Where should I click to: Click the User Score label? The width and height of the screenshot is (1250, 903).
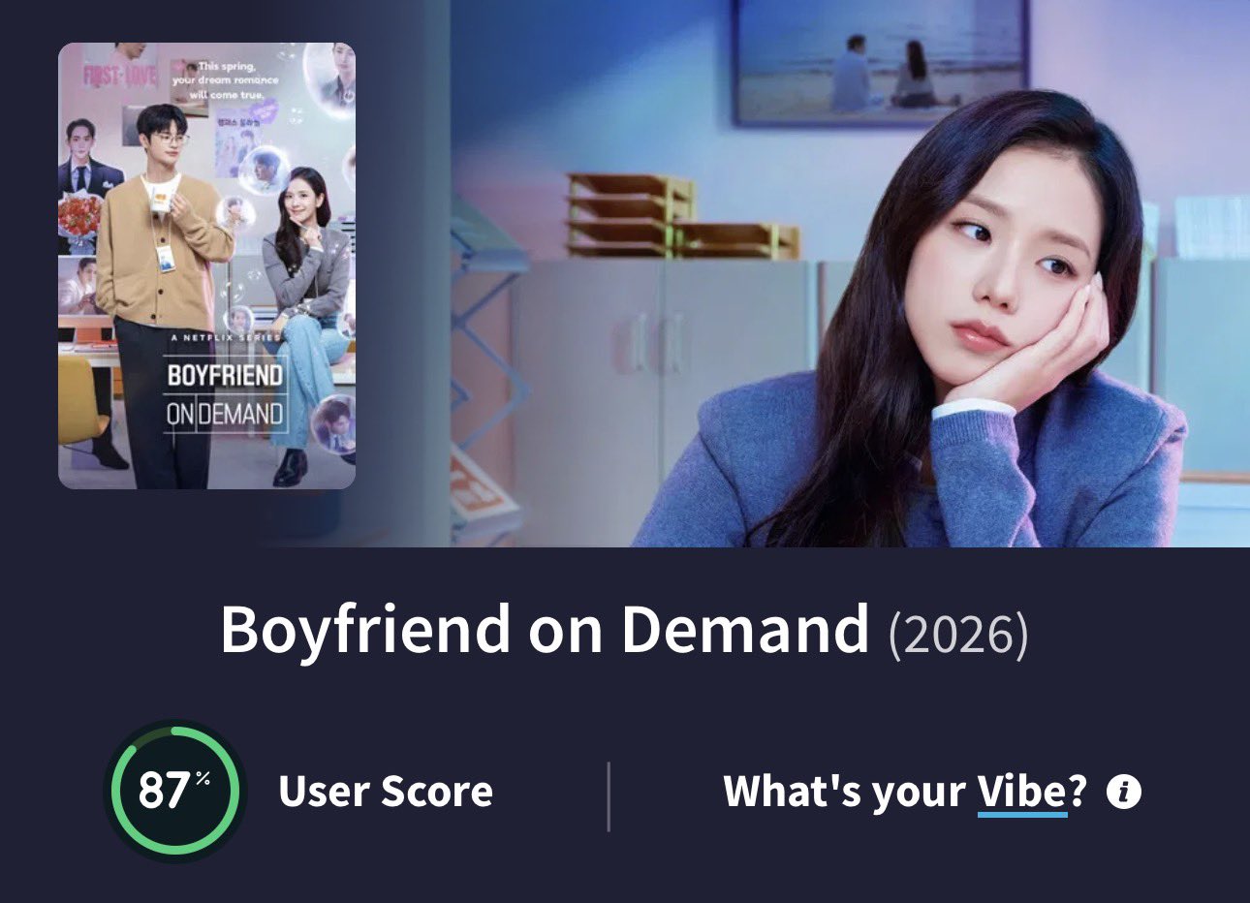[x=386, y=792]
